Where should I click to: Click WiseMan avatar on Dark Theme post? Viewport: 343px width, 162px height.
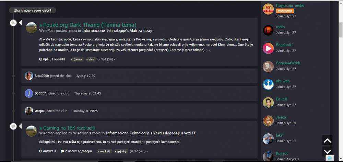coord(31,28)
